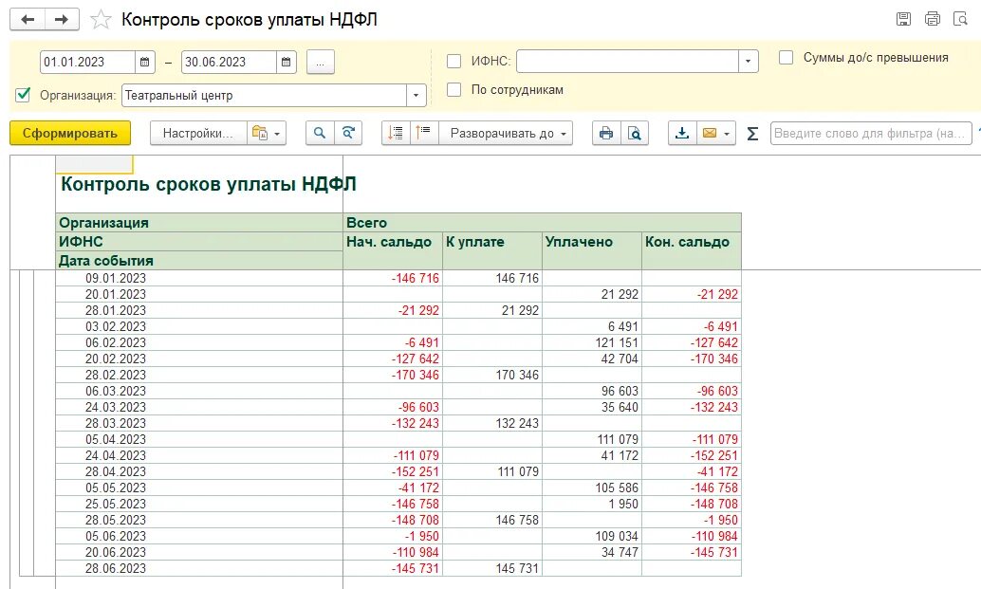This screenshot has width=981, height=589.
Task: Click the yellow Сформировать button
Action: point(70,133)
